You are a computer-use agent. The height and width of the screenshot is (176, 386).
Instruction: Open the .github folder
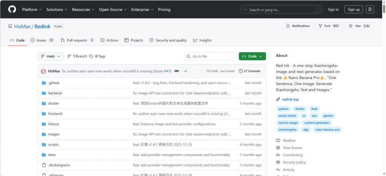(54, 83)
